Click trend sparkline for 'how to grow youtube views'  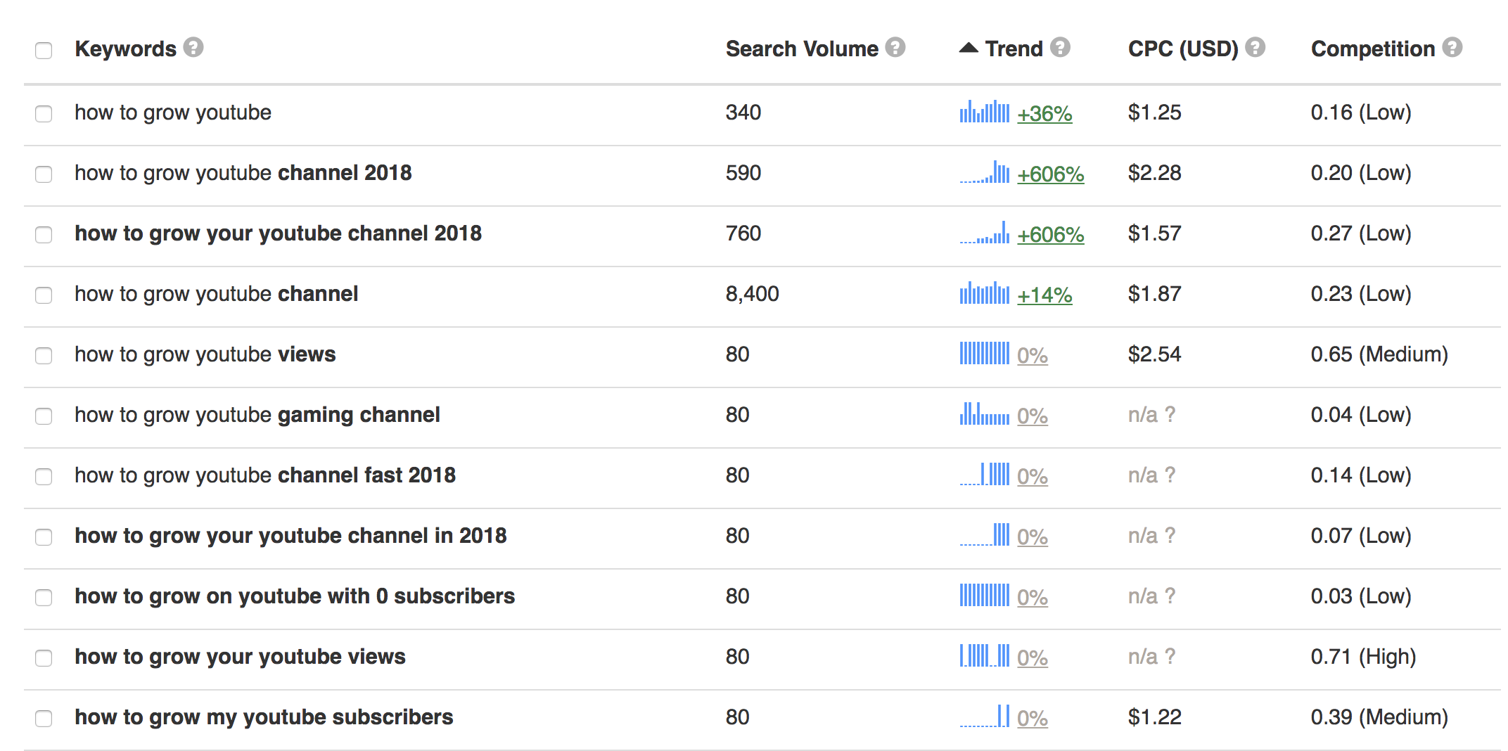click(x=984, y=354)
